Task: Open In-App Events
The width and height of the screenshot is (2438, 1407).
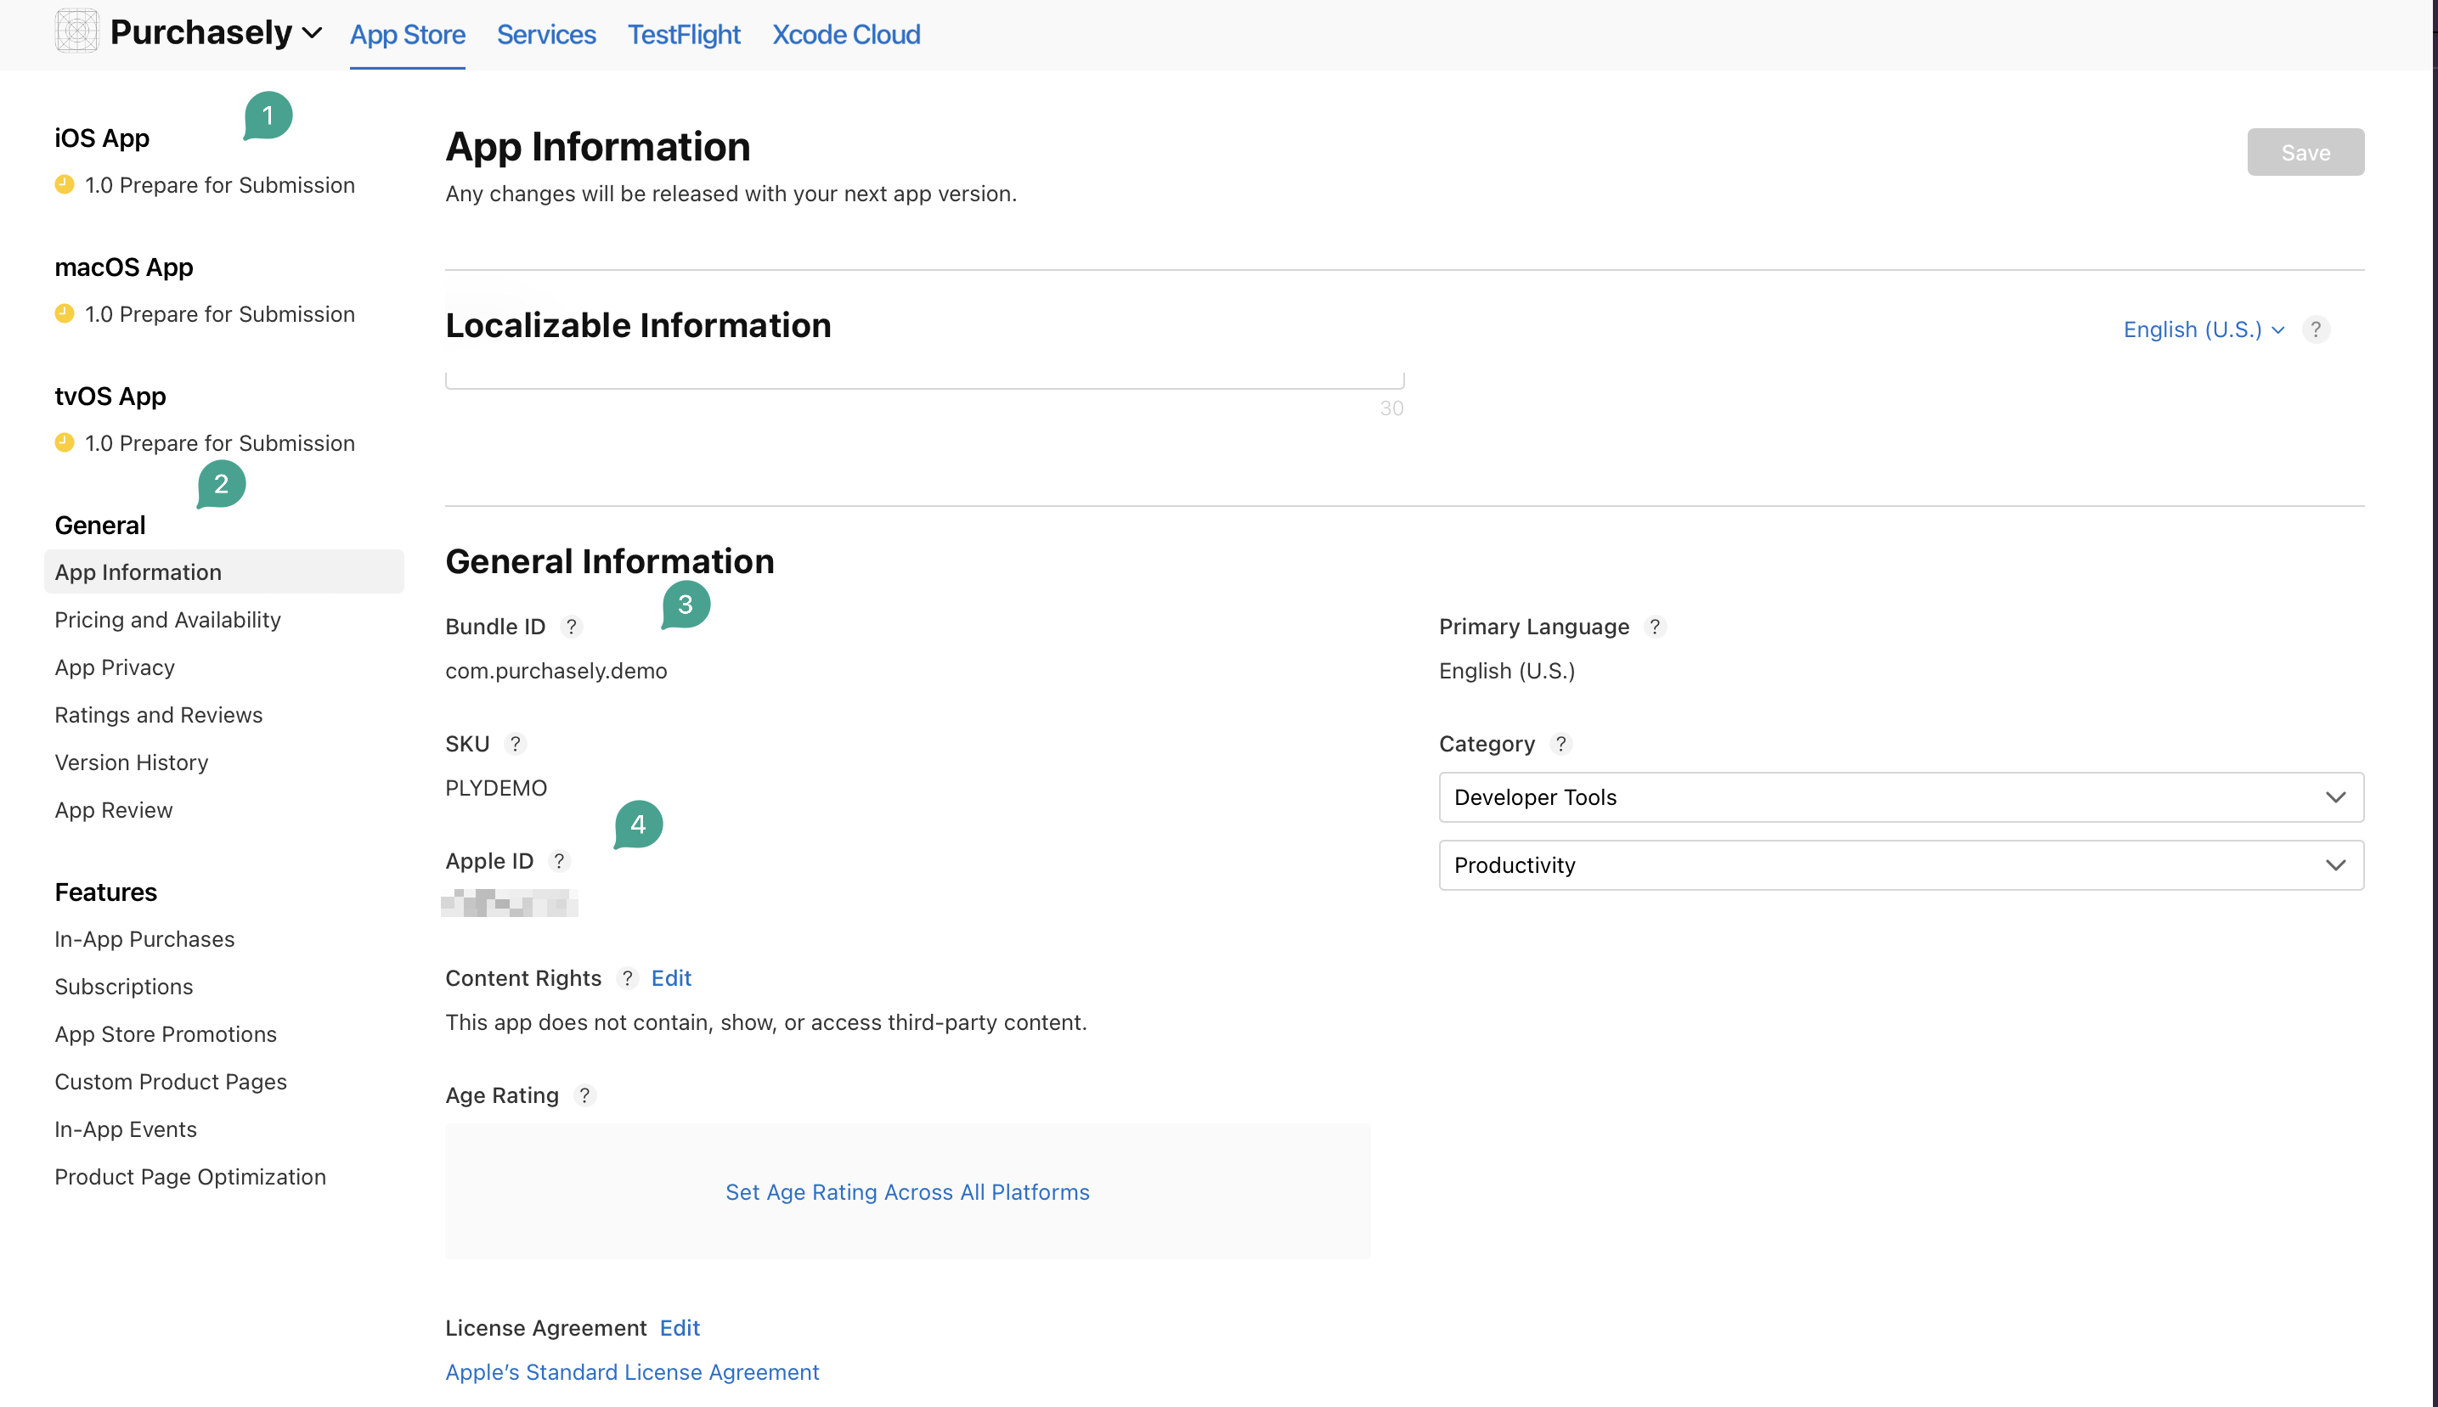Action: tap(126, 1128)
